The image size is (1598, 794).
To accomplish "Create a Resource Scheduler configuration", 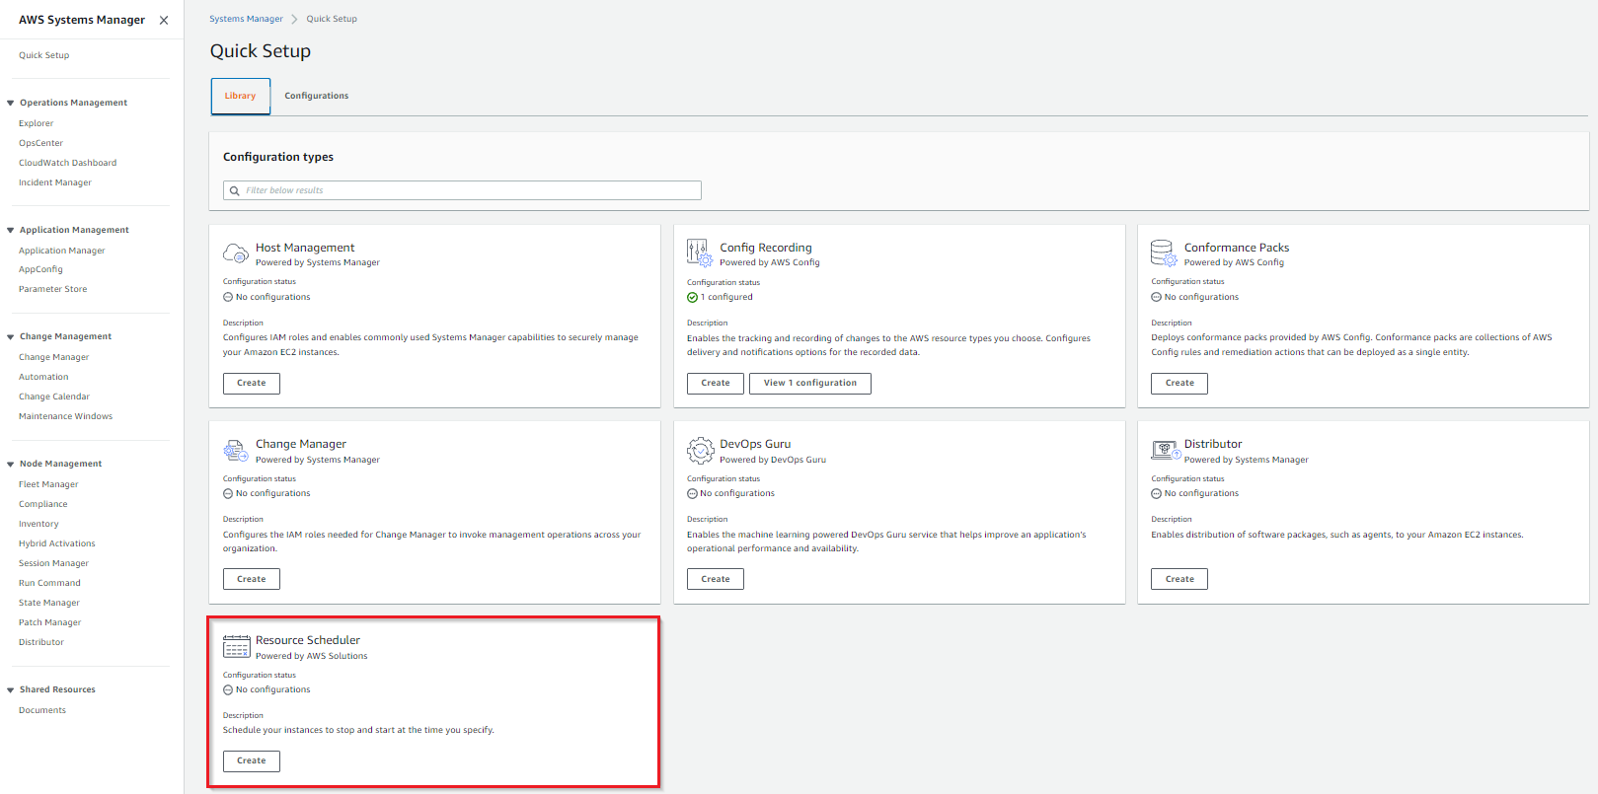I will tap(252, 760).
